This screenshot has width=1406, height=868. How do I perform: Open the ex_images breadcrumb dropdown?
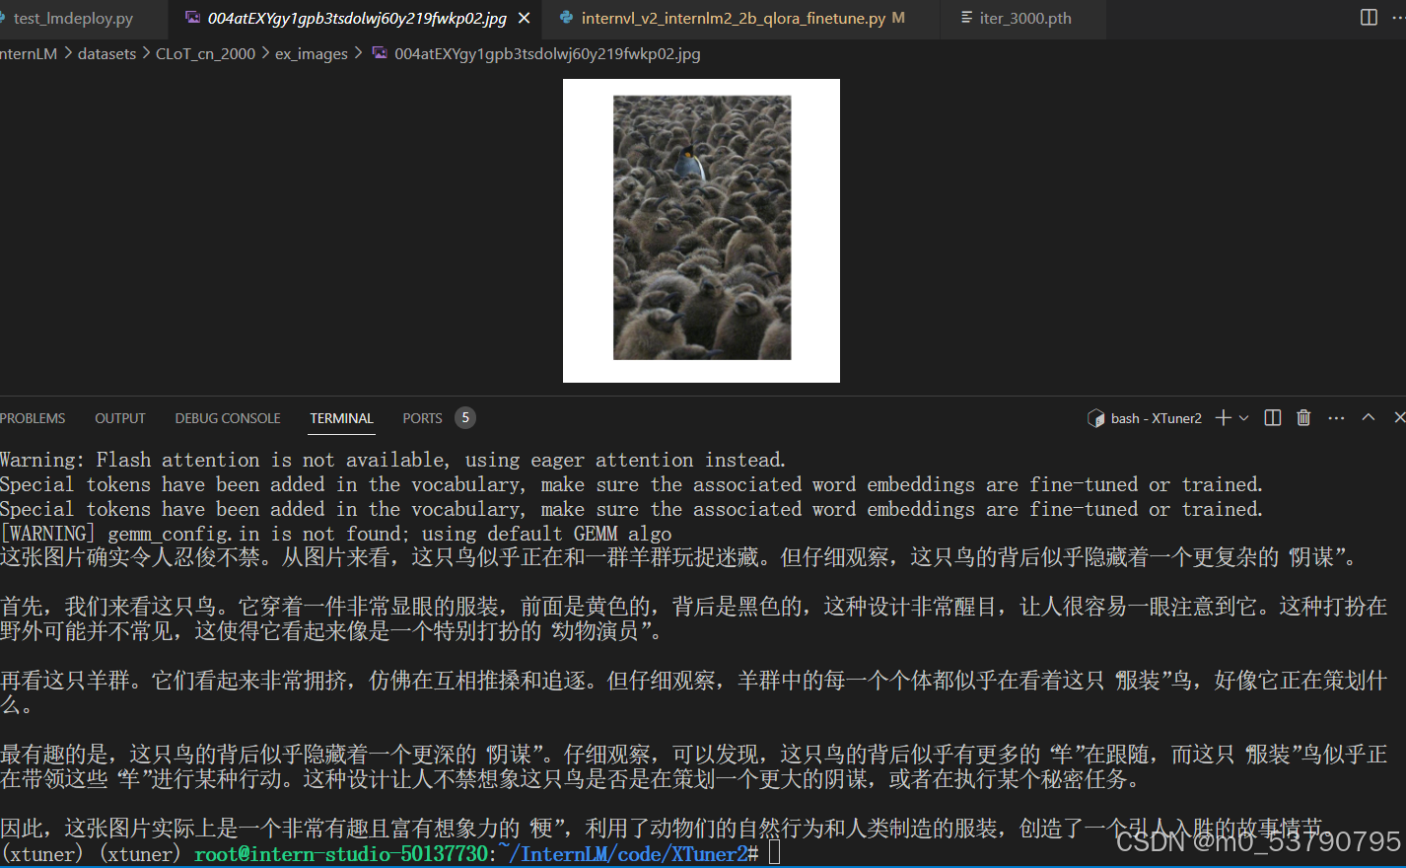(x=311, y=53)
